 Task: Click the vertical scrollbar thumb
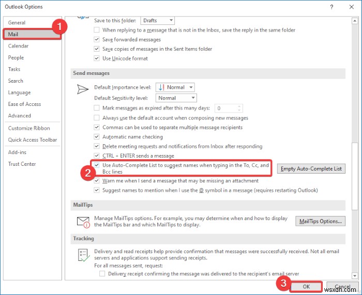click(x=355, y=176)
